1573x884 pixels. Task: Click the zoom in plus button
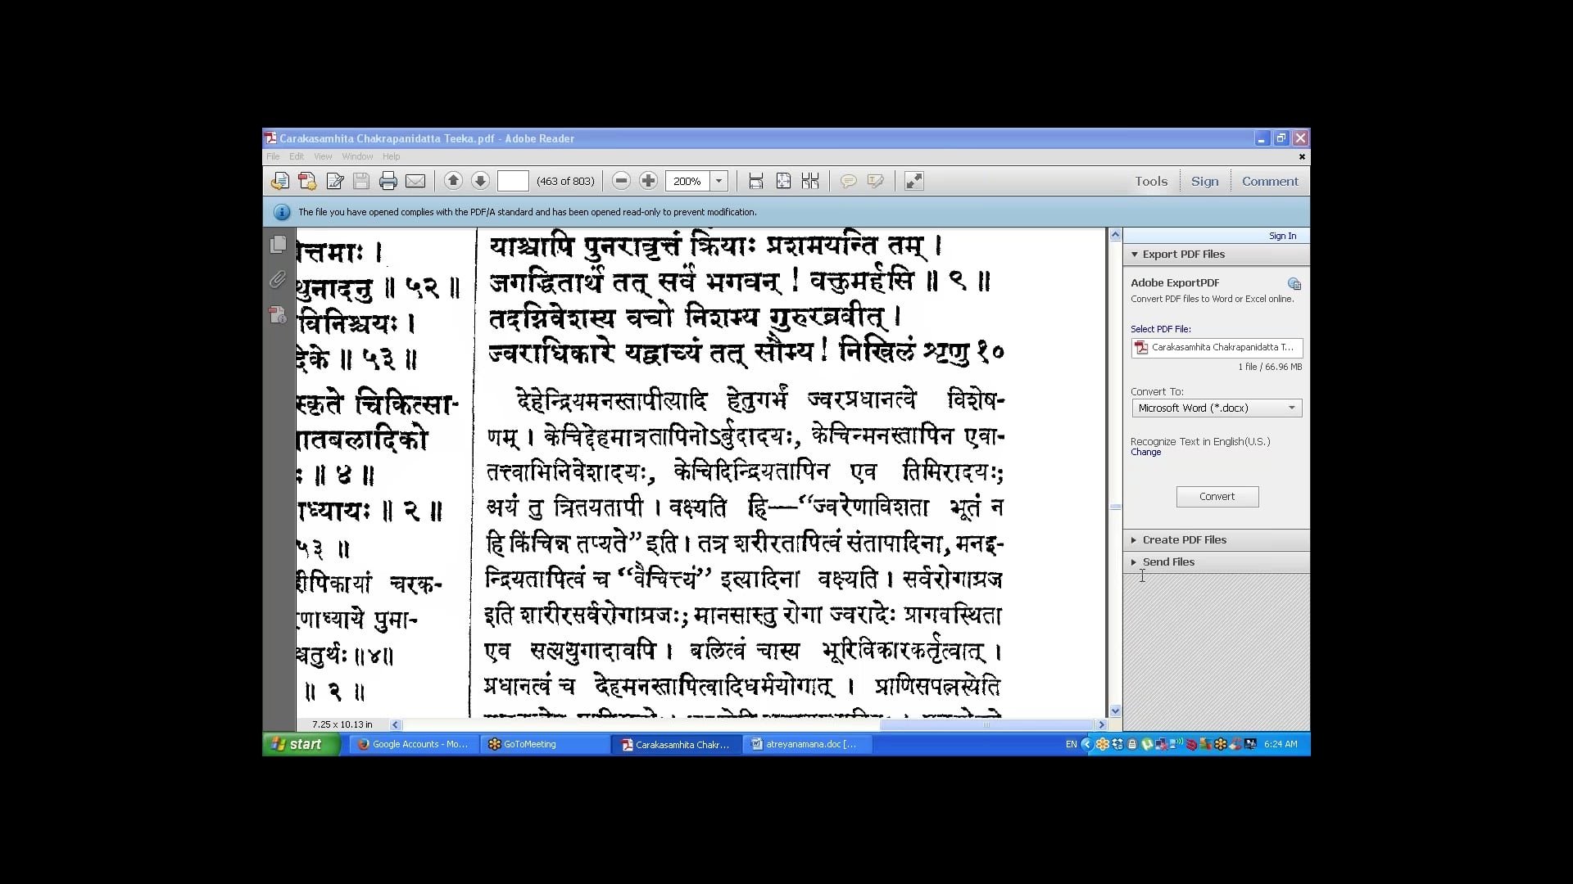point(648,181)
